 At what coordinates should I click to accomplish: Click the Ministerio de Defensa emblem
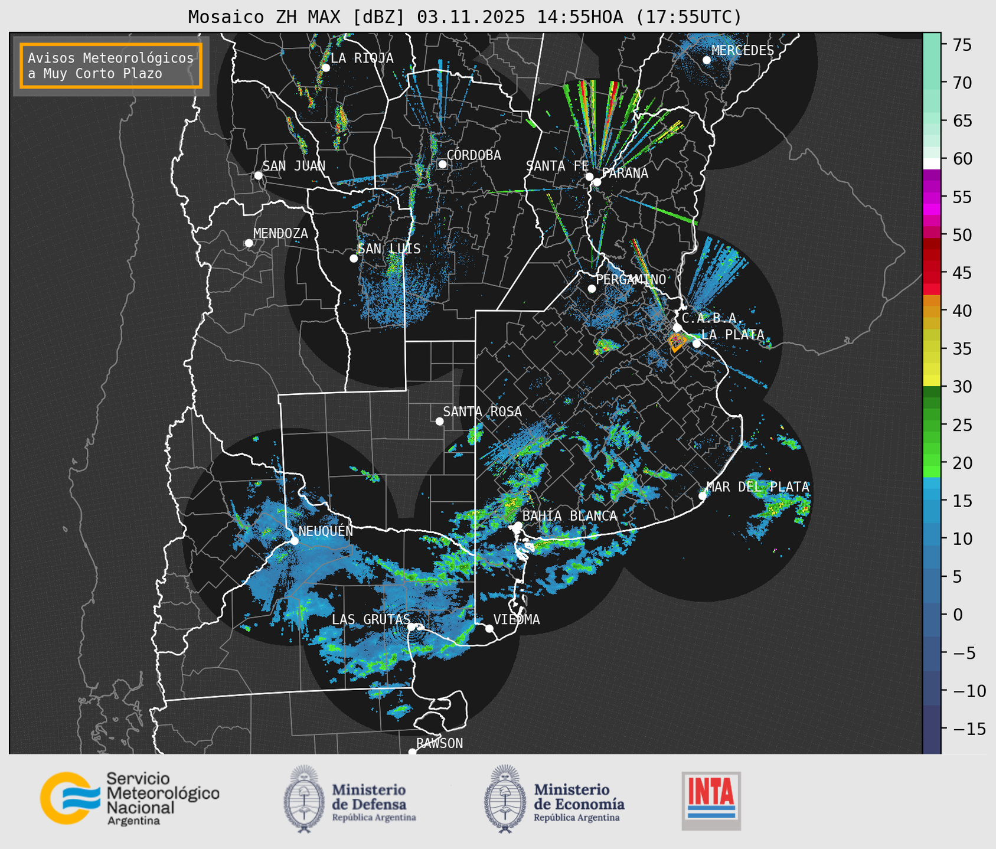click(303, 799)
